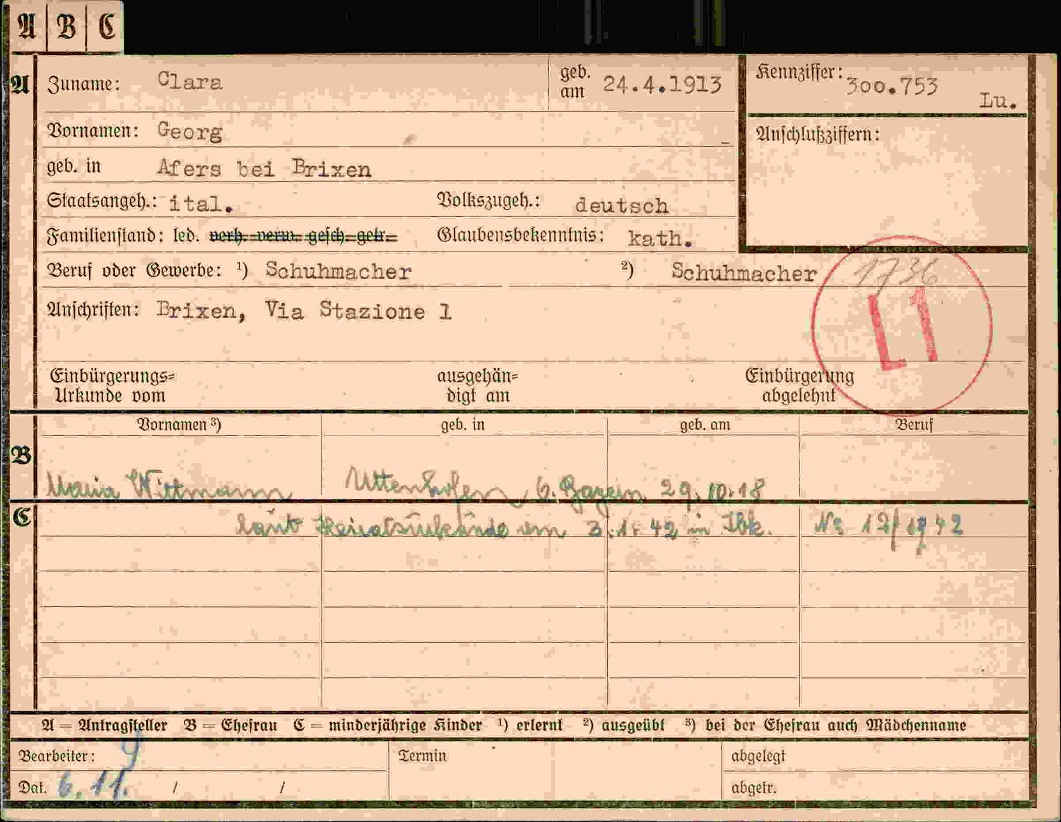Click index tab 'C' at top
This screenshot has height=822, width=1061.
pos(106,25)
